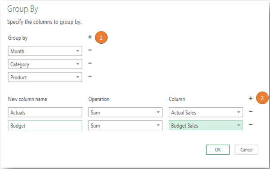270x169 pixels.
Task: Delete the Budget aggregation row
Action: (251, 124)
